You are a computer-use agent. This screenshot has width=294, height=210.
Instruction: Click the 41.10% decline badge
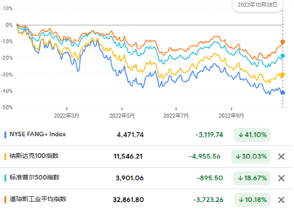(x=252, y=135)
